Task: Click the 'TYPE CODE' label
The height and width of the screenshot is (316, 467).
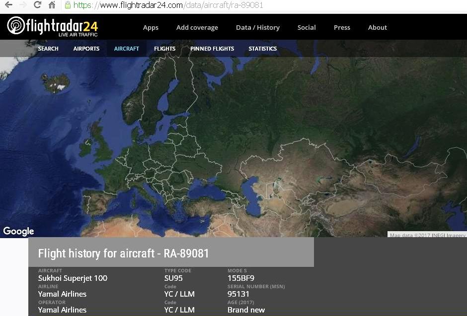Action: pyautogui.click(x=178, y=270)
